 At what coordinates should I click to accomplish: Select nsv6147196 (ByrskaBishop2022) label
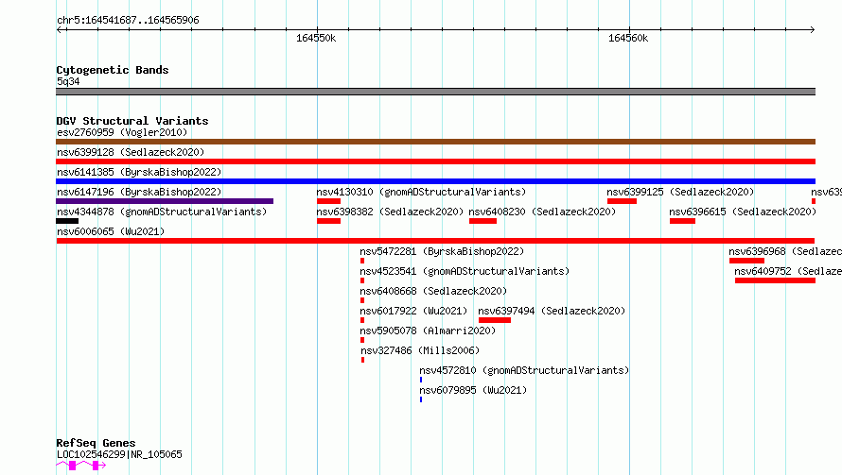pyautogui.click(x=139, y=192)
